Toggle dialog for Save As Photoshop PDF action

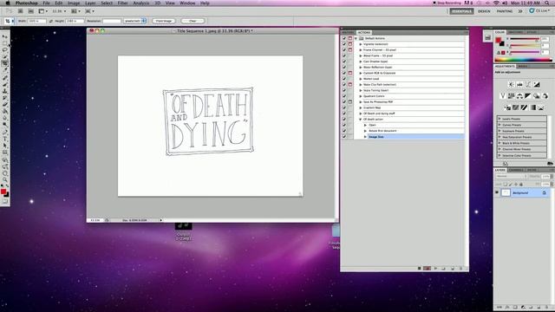click(x=350, y=102)
